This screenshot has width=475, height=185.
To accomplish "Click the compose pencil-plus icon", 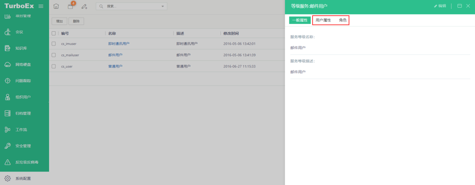I will (x=84, y=6).
